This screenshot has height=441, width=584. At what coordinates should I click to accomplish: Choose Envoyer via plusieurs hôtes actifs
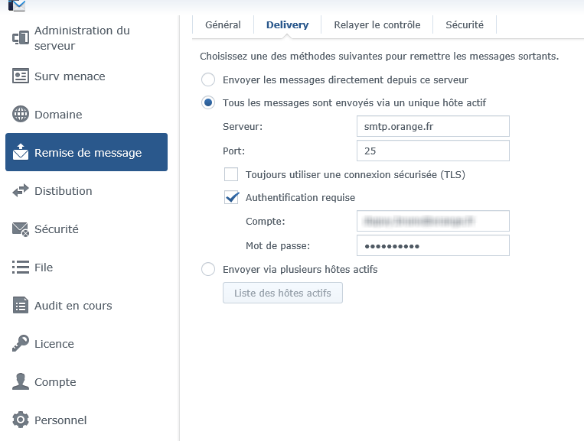(208, 269)
